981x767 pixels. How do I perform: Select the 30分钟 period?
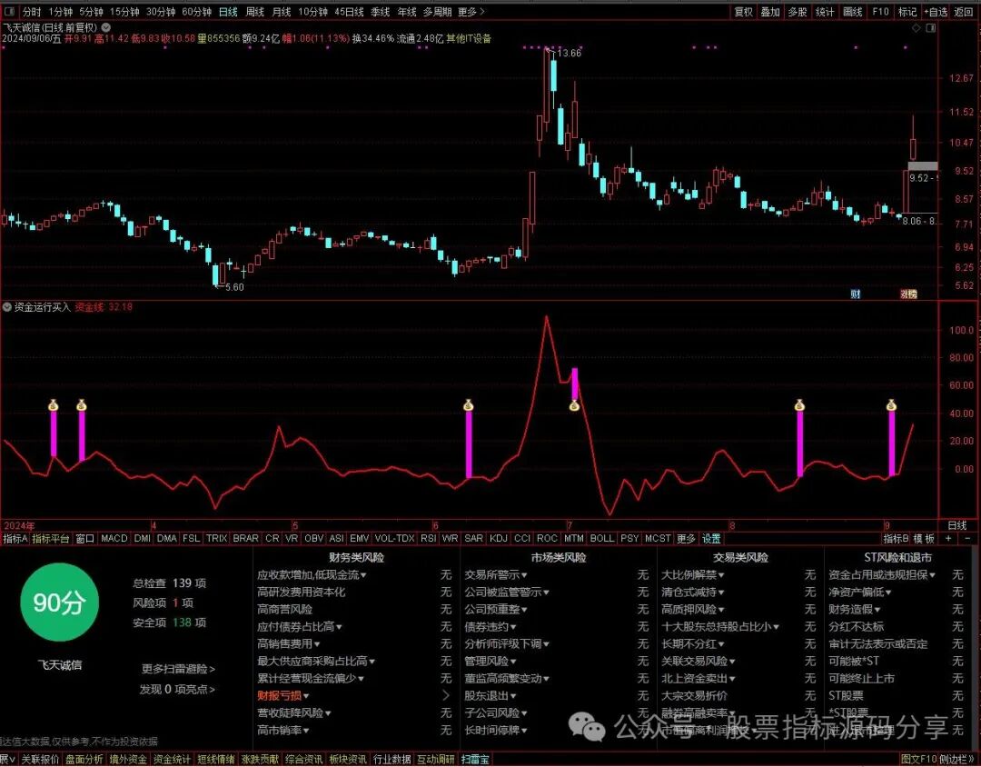tap(161, 12)
